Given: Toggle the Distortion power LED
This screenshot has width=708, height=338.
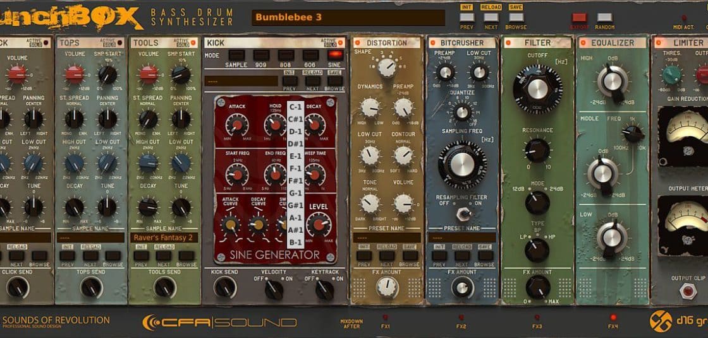Looking at the screenshot, I should [x=357, y=43].
